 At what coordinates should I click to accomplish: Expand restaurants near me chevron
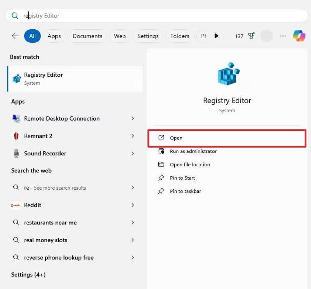pos(133,223)
